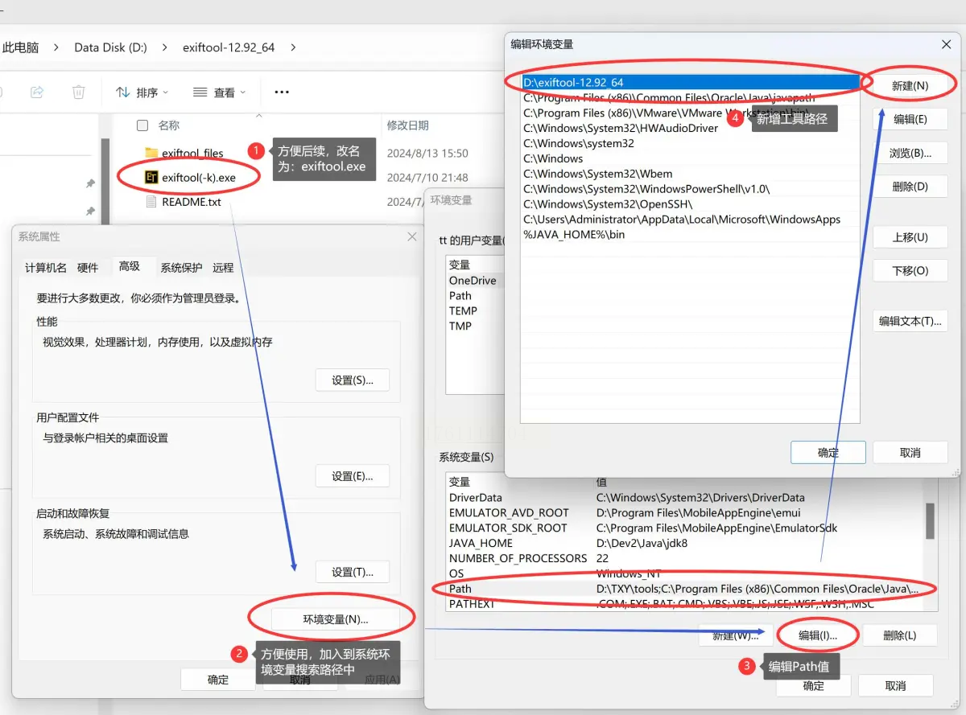This screenshot has height=715, width=966.
Task: Sort files by 修改日期 column header
Action: point(408,125)
